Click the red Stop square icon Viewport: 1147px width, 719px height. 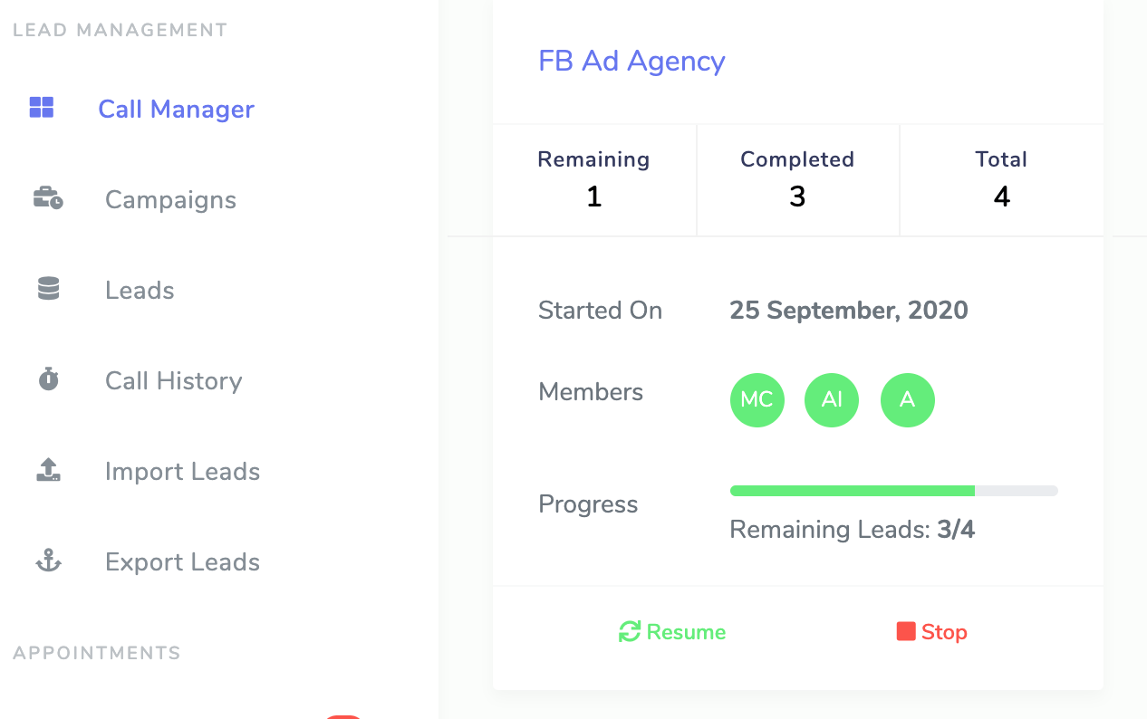905,631
